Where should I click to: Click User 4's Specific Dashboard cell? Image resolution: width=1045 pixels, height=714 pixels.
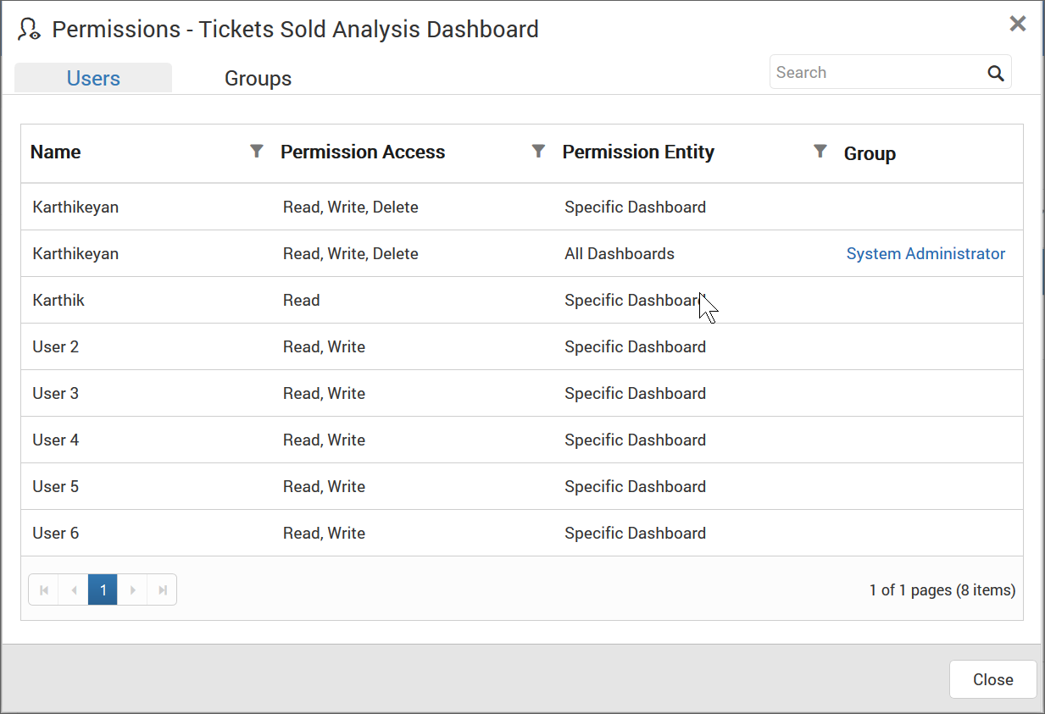[635, 440]
